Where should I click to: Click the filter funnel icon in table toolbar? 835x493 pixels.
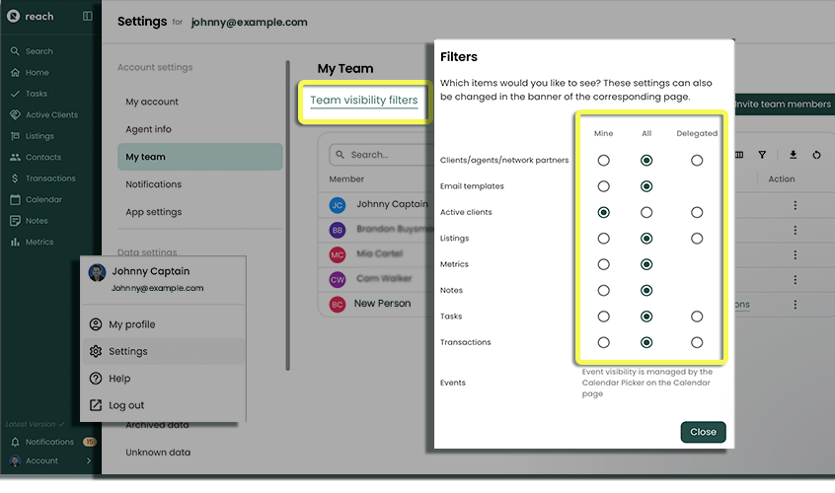pos(762,155)
